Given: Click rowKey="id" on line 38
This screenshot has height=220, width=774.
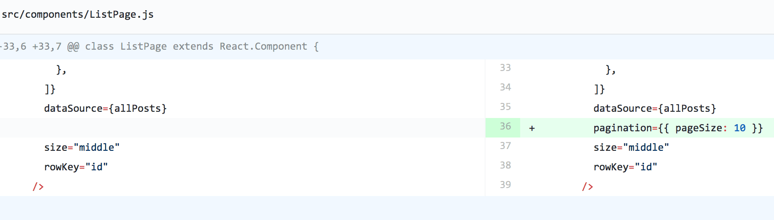Looking at the screenshot, I should coord(625,167).
